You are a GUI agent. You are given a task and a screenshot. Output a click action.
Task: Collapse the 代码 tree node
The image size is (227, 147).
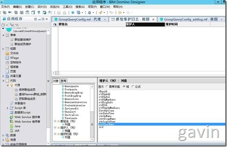(3, 81)
